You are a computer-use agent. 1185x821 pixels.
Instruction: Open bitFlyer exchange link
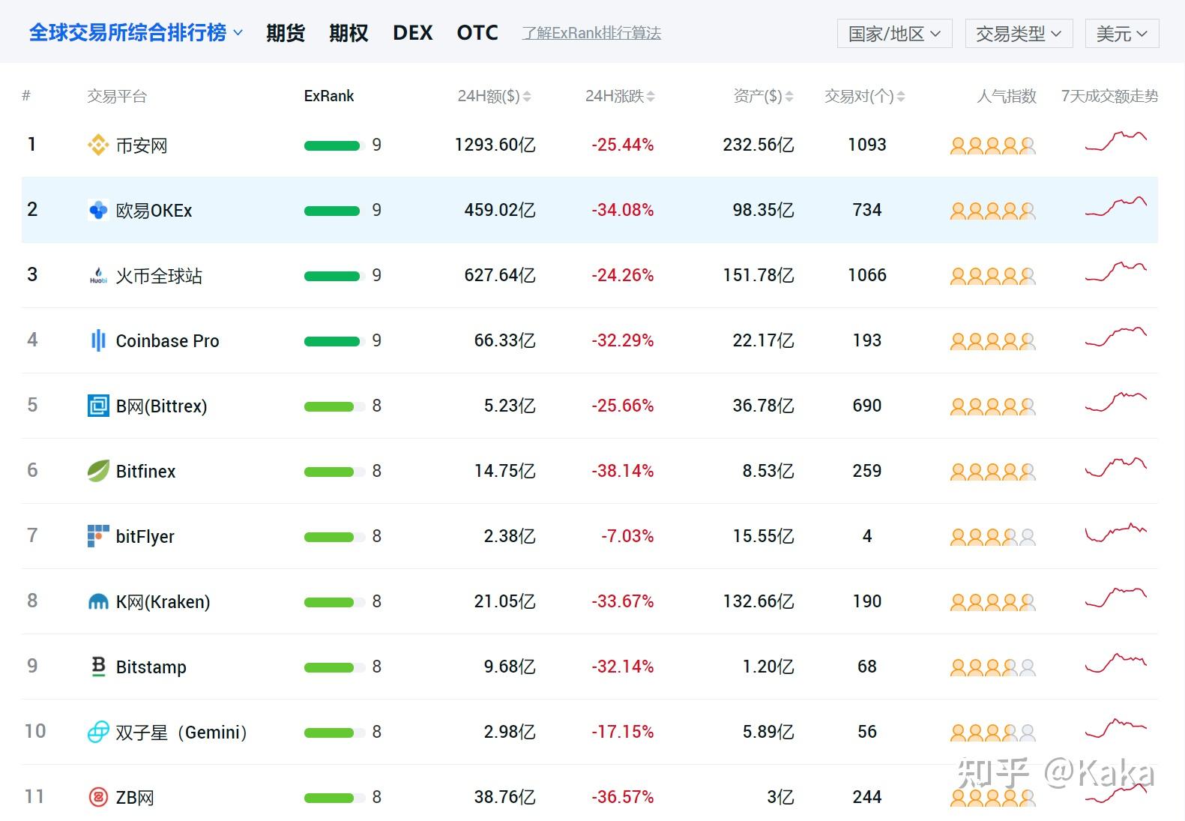tap(145, 537)
